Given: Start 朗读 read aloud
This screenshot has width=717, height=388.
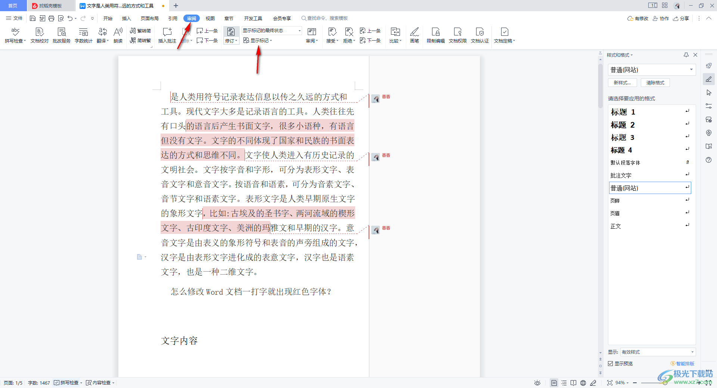Looking at the screenshot, I should pyautogui.click(x=118, y=35).
